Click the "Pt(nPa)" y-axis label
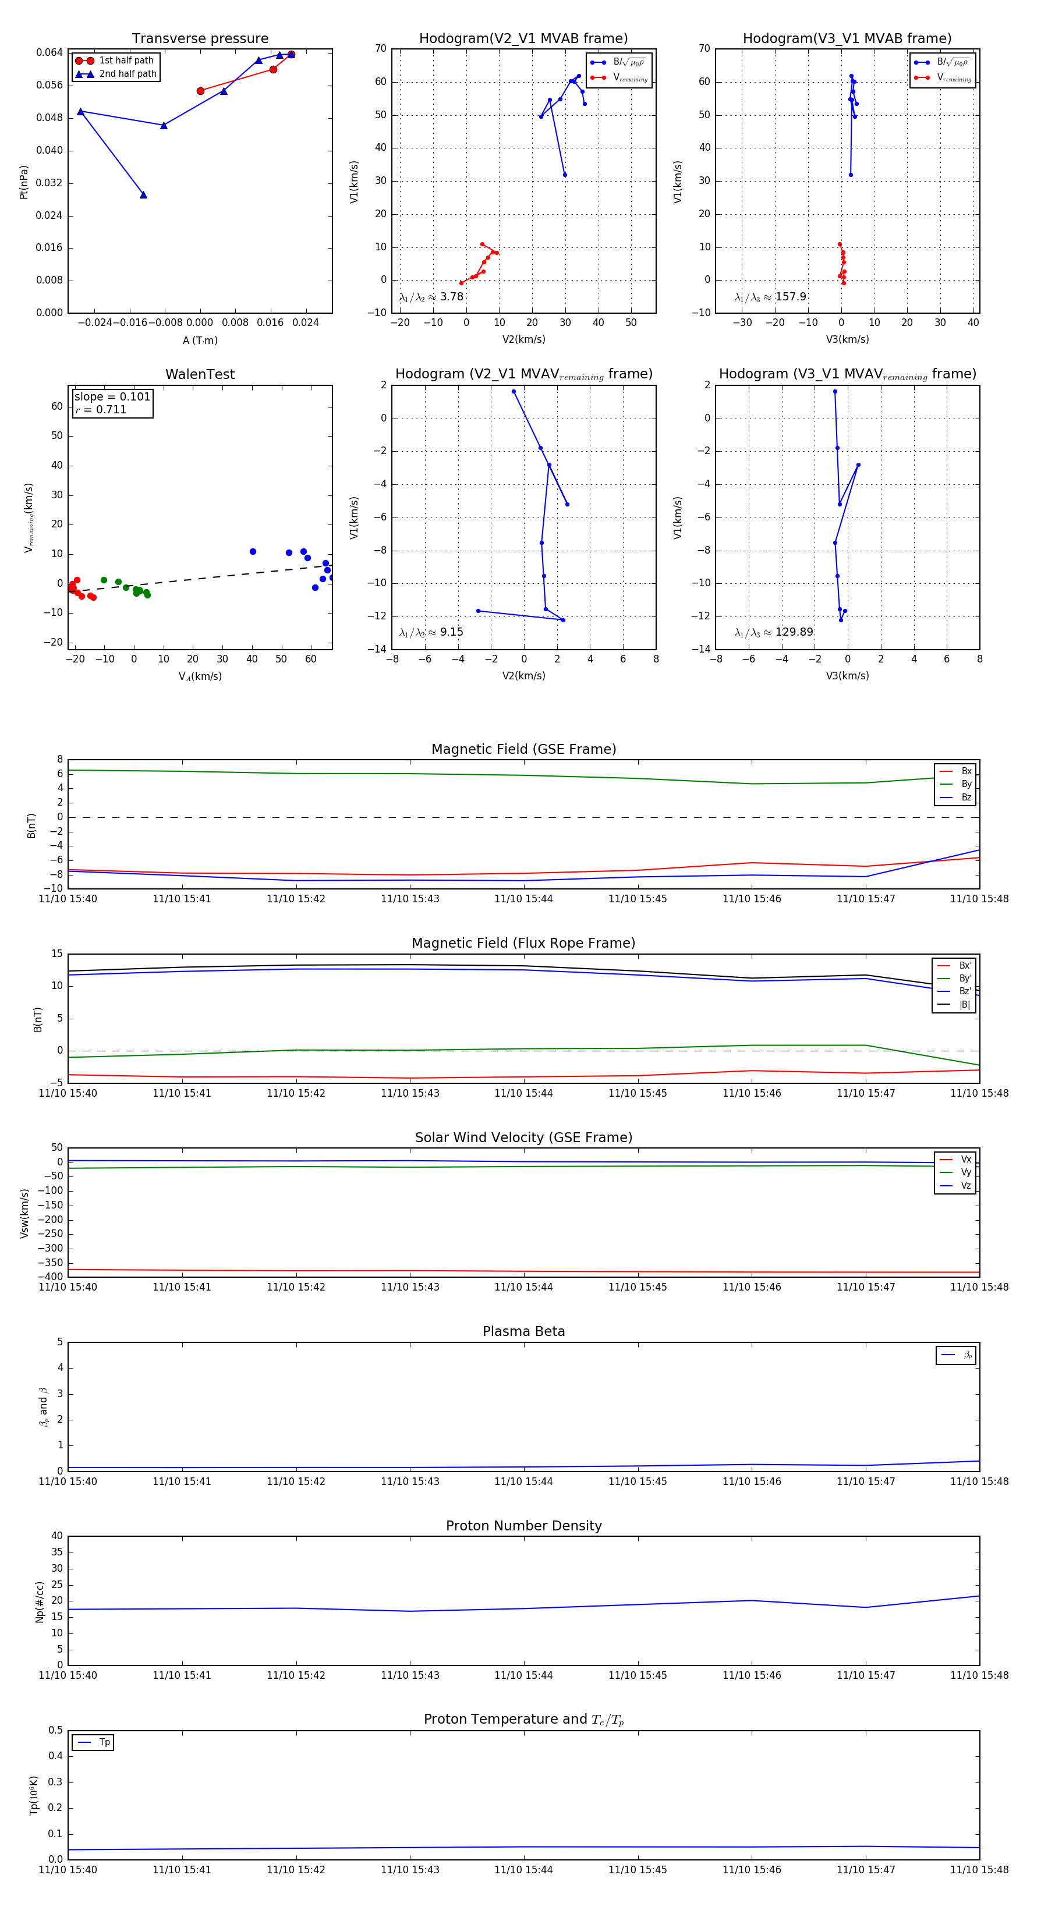The image size is (1048, 1921). point(24,182)
